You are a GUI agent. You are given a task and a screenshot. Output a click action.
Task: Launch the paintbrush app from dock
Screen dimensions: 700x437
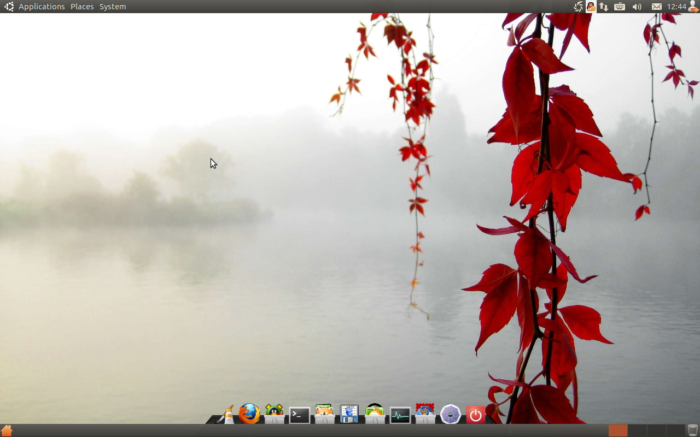point(226,414)
